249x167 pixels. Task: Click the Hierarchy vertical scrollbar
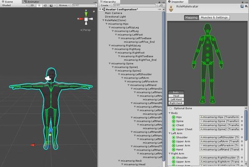(163, 86)
